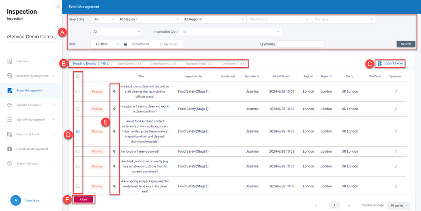Open the 10 entries per page dropdown
Image resolution: width=421 pixels, height=211 pixels.
[x=398, y=205]
